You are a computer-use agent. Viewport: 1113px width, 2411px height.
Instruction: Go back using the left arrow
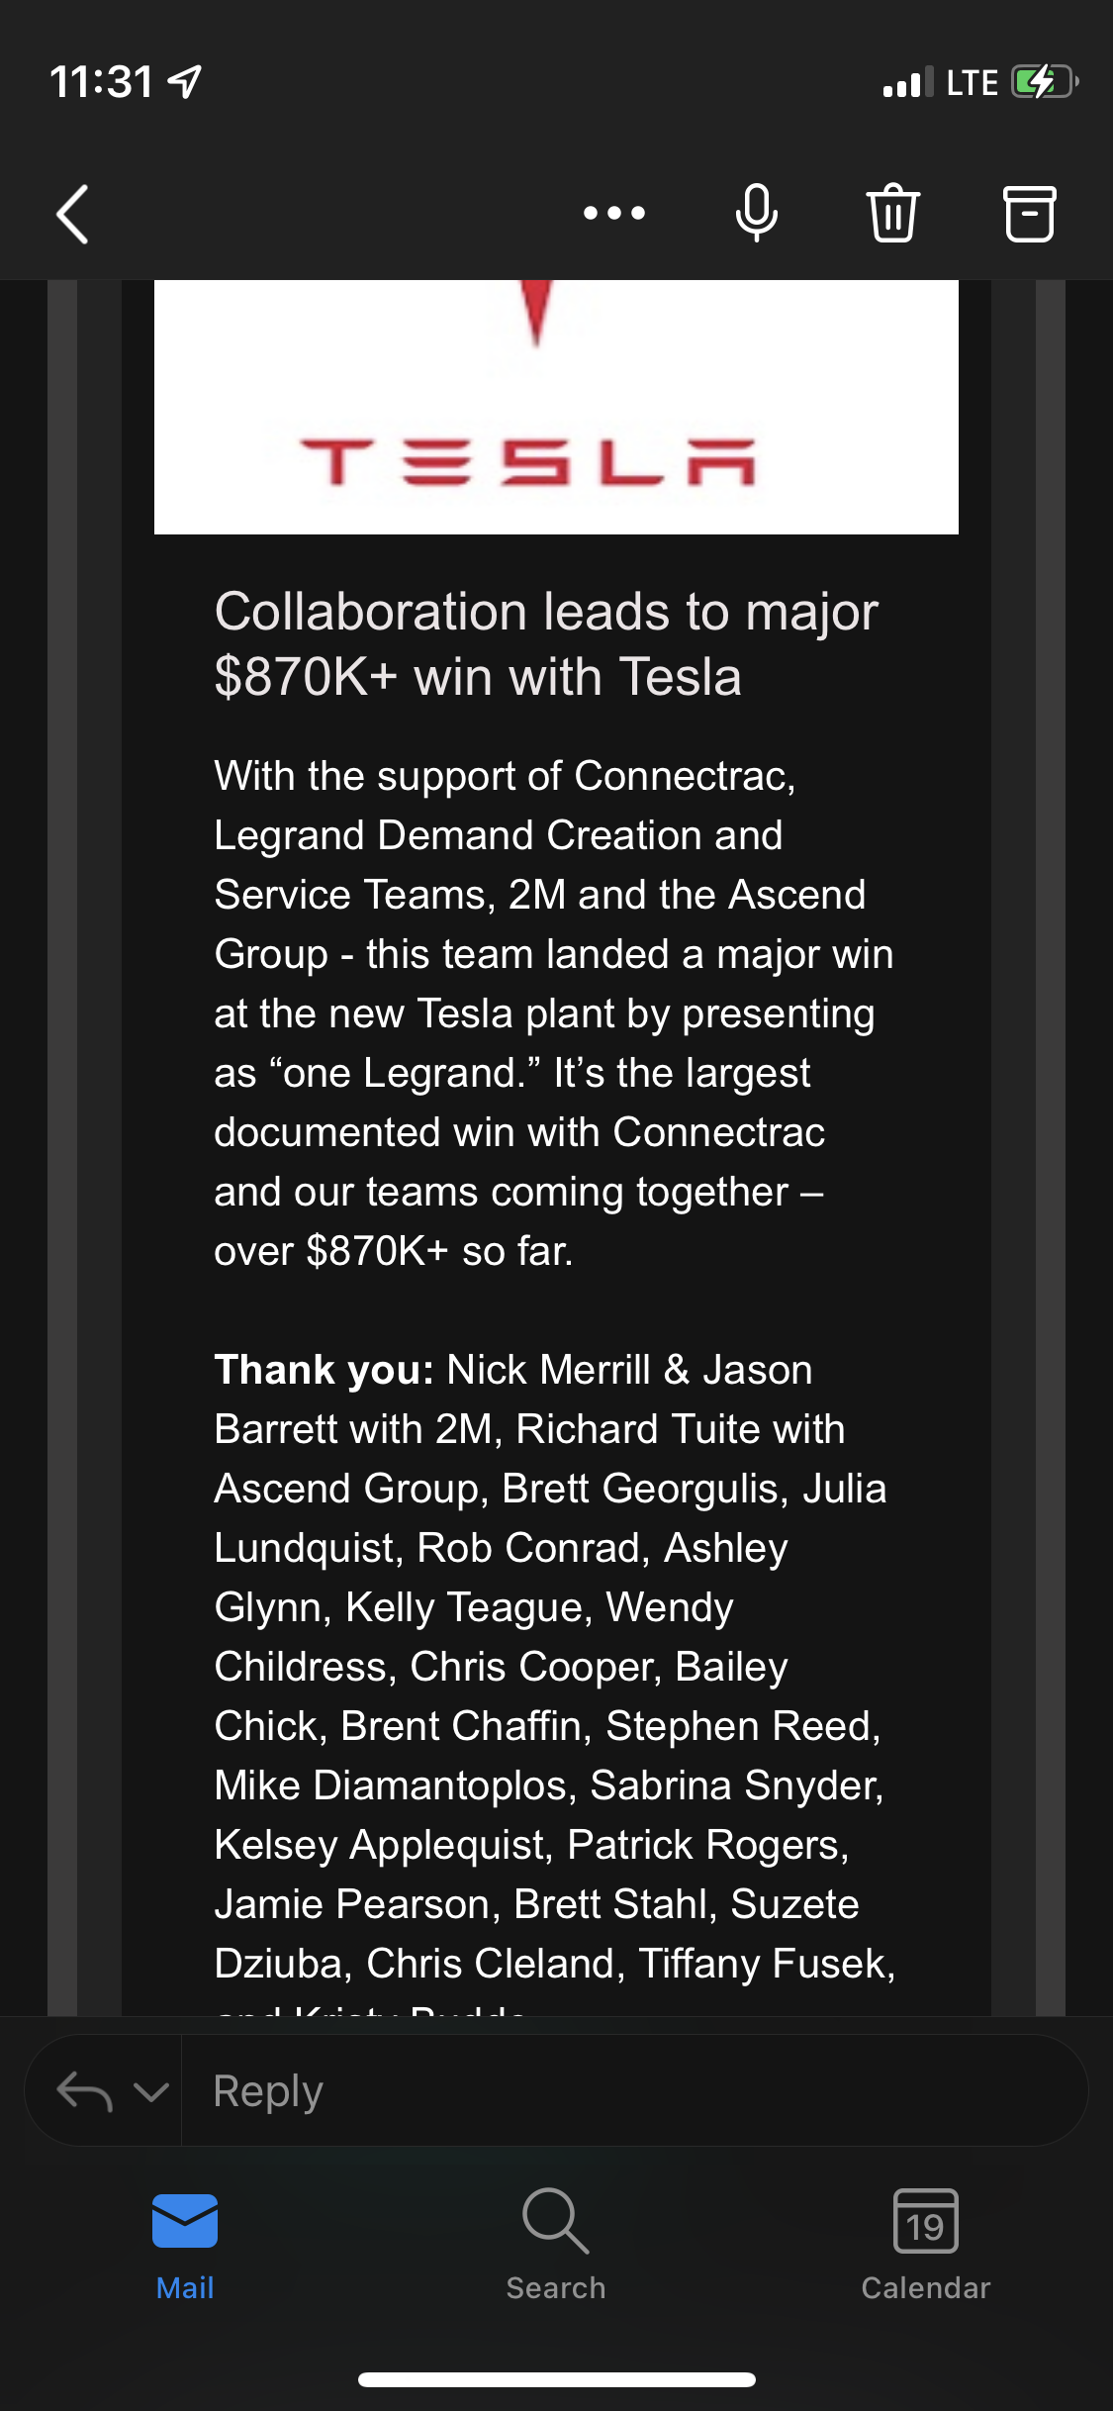tap(73, 214)
